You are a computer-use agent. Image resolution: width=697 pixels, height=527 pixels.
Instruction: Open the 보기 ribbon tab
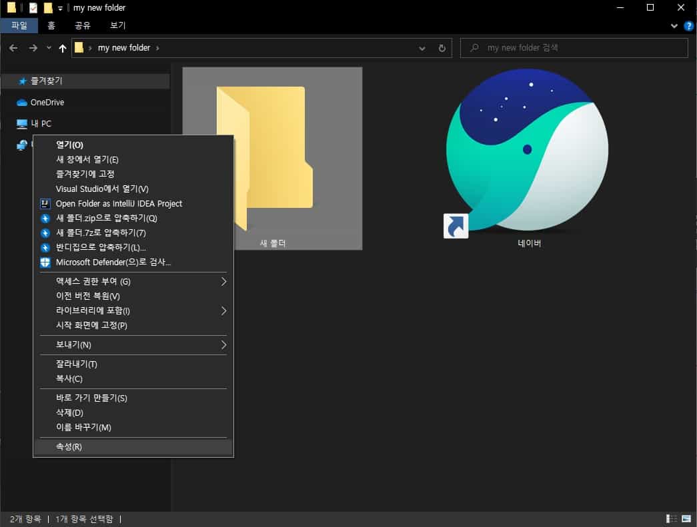(x=117, y=26)
